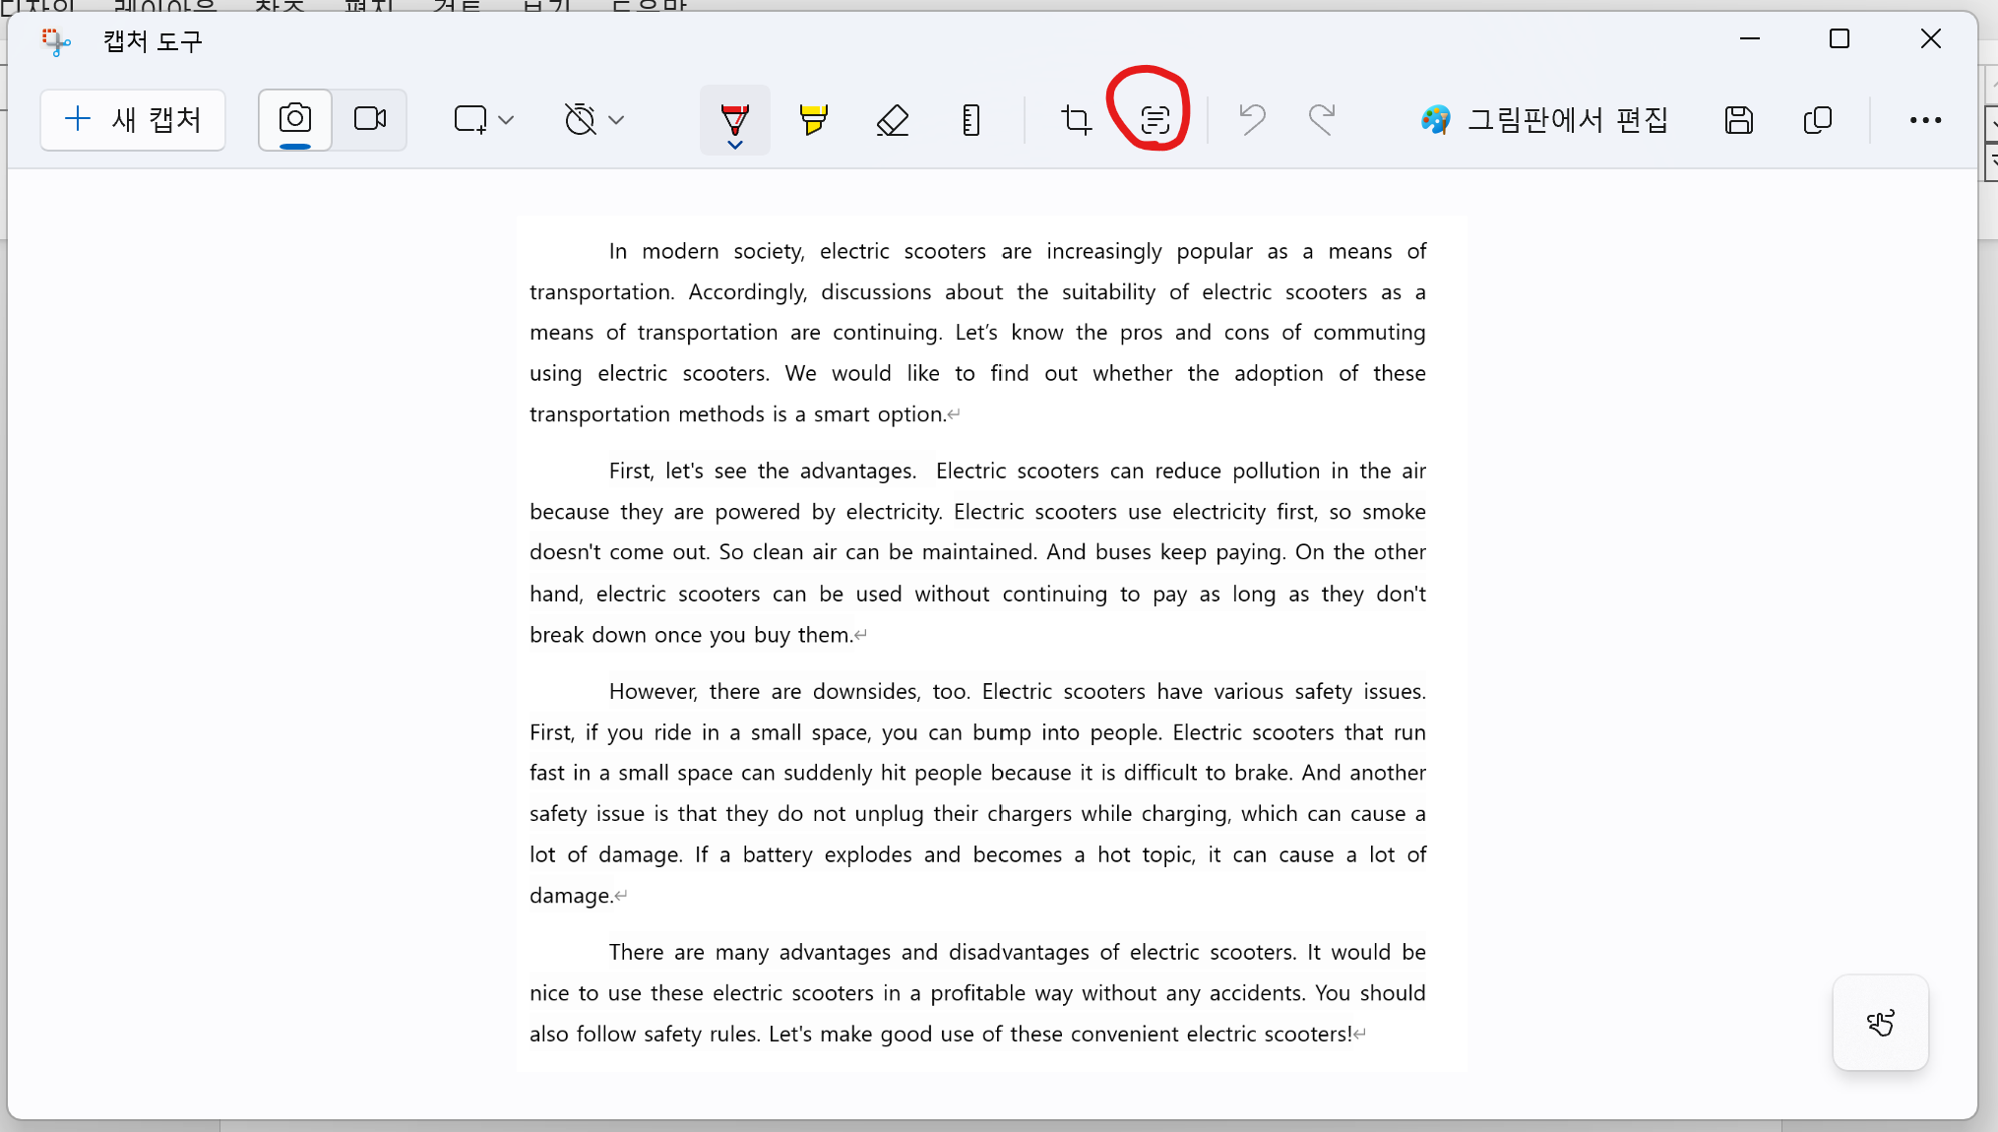This screenshot has width=1998, height=1132.
Task: Maximize the 캡처 도구 window
Action: pos(1839,39)
